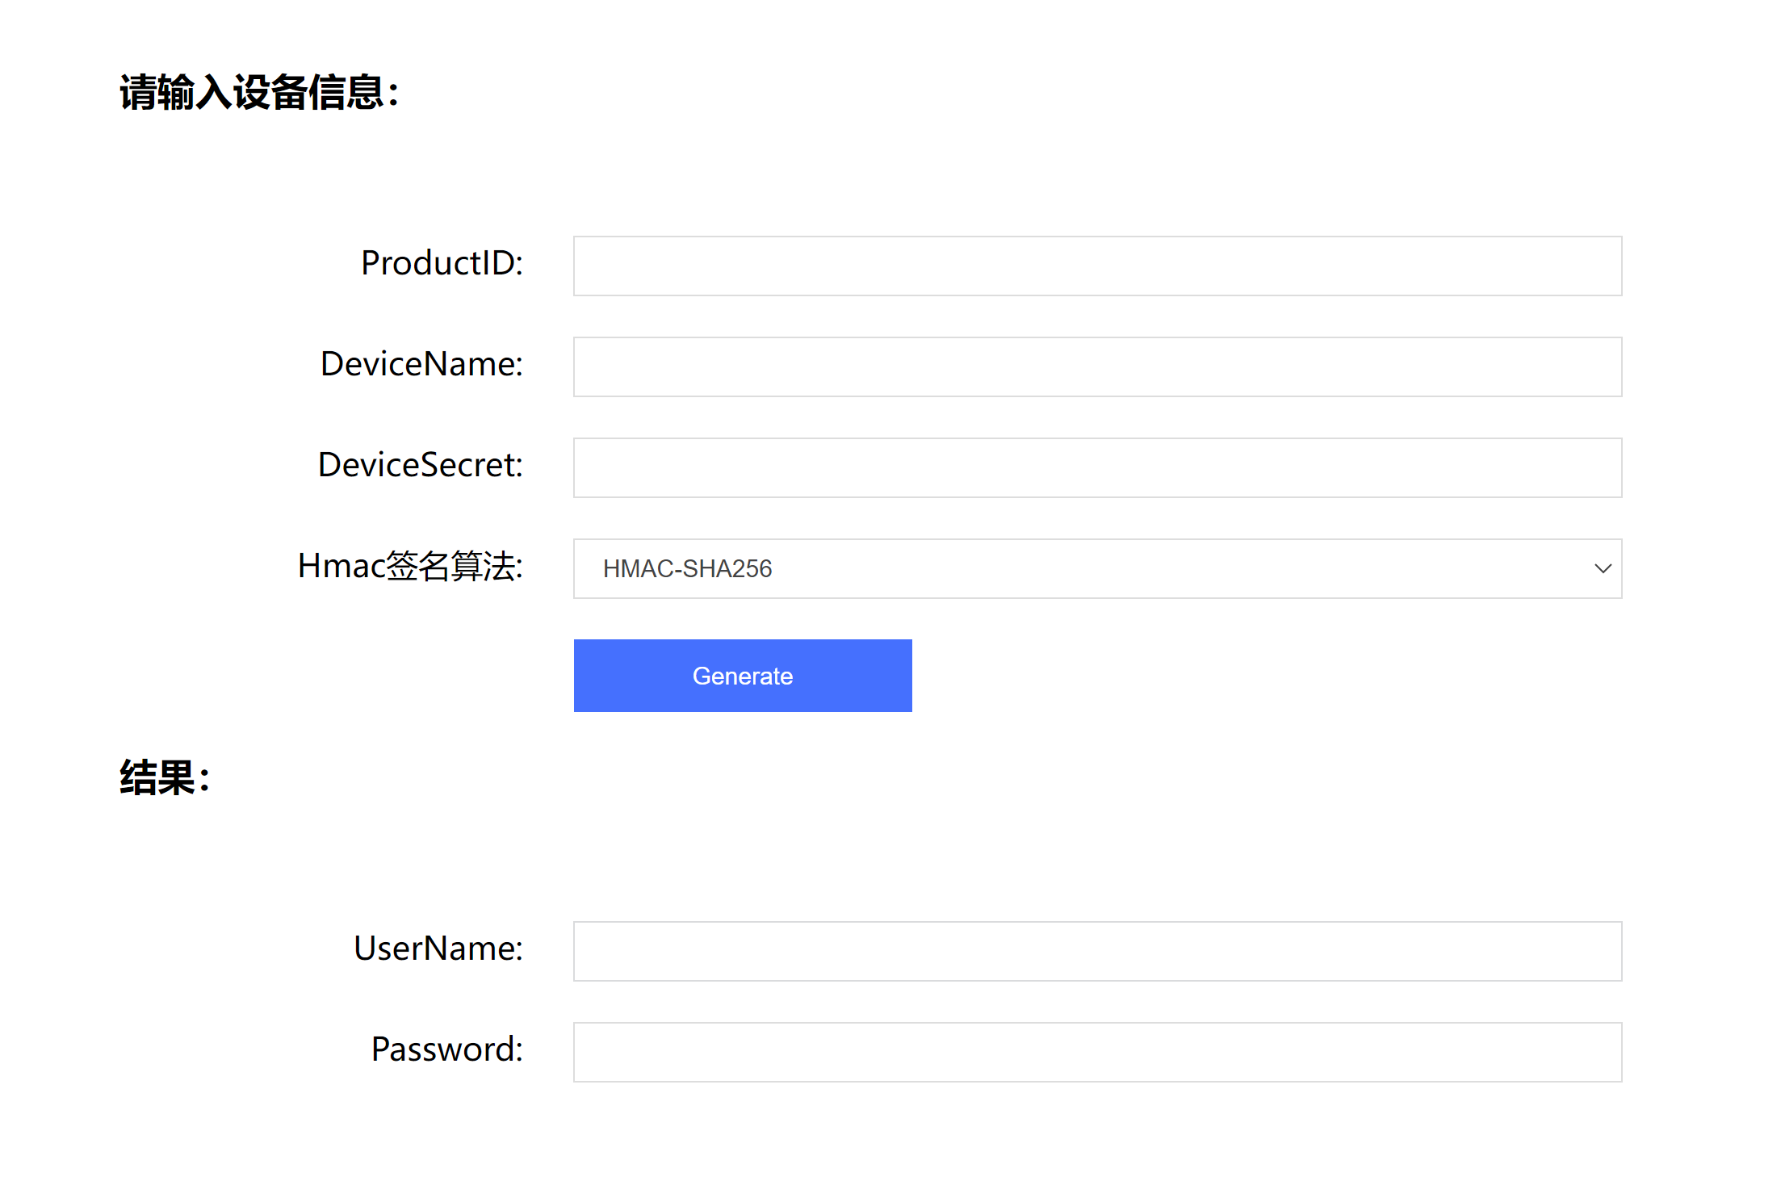Click the Hmac签名算法 label

tap(410, 566)
